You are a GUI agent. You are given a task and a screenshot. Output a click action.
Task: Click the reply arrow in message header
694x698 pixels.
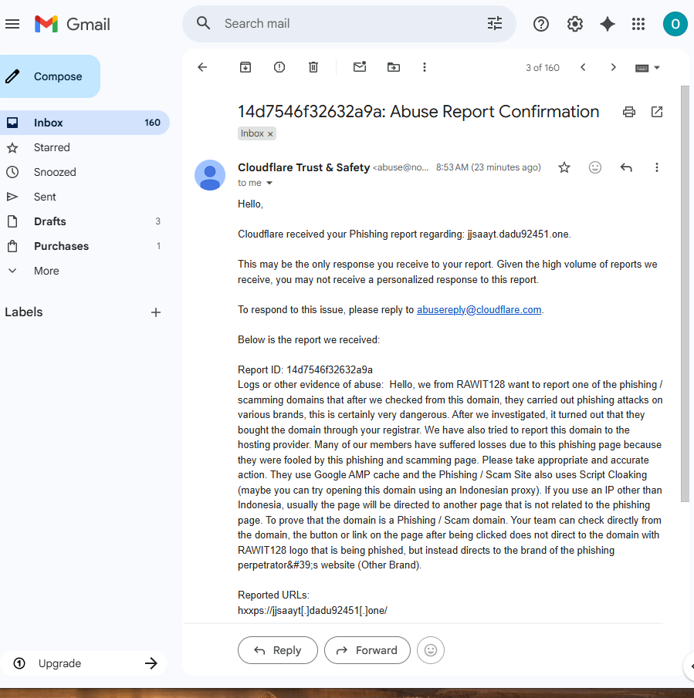(x=626, y=167)
